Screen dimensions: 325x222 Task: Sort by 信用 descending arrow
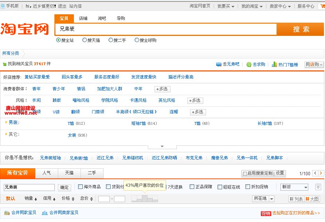click(54, 199)
